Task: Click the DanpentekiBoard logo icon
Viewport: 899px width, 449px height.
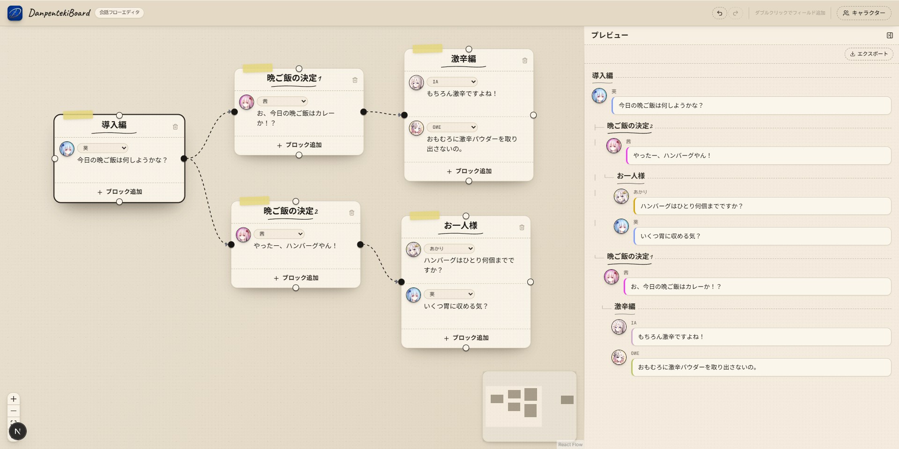Action: tap(15, 13)
